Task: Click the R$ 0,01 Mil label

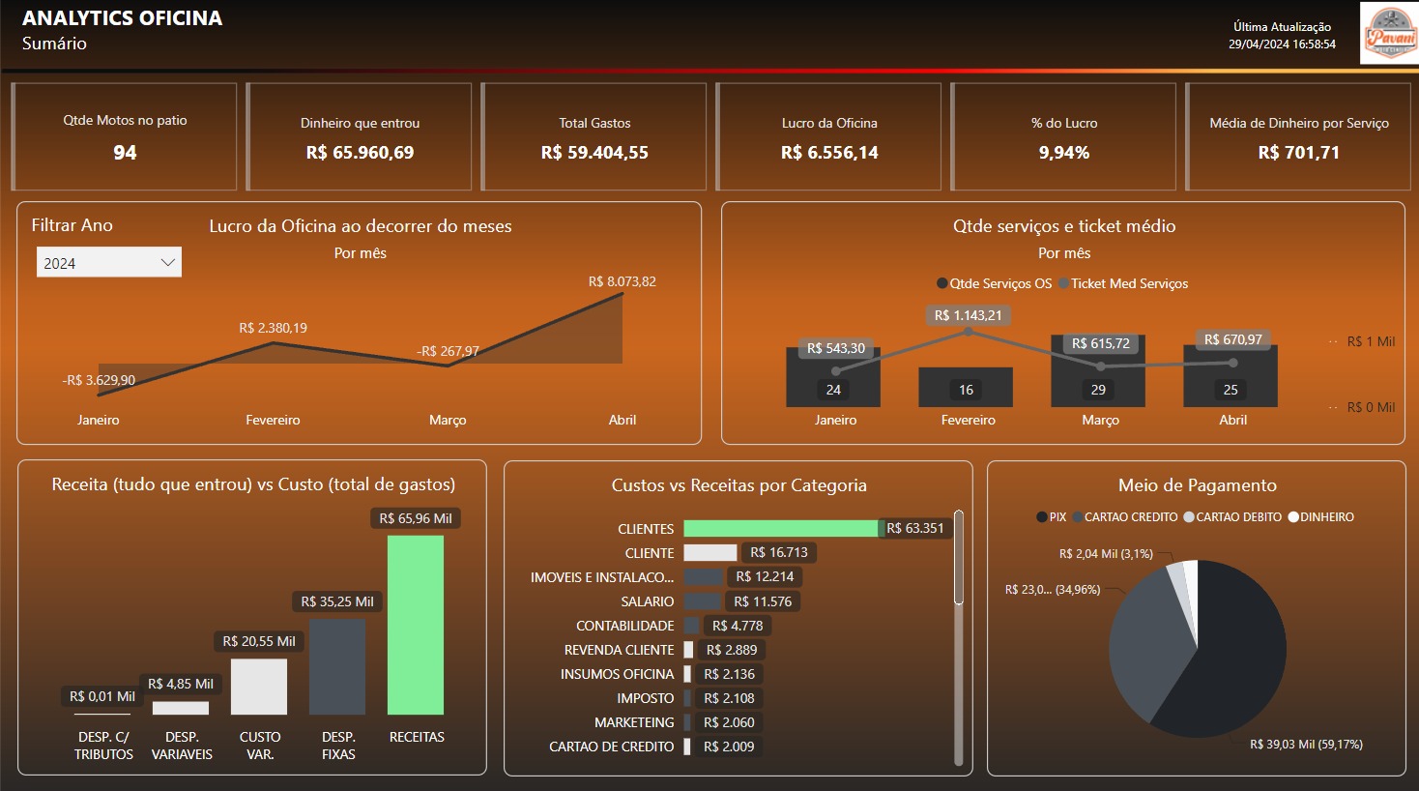Action: pyautogui.click(x=102, y=696)
